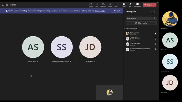182x102 pixels.
Task: Click the JD avatar in meeting stage
Action: click(90, 47)
